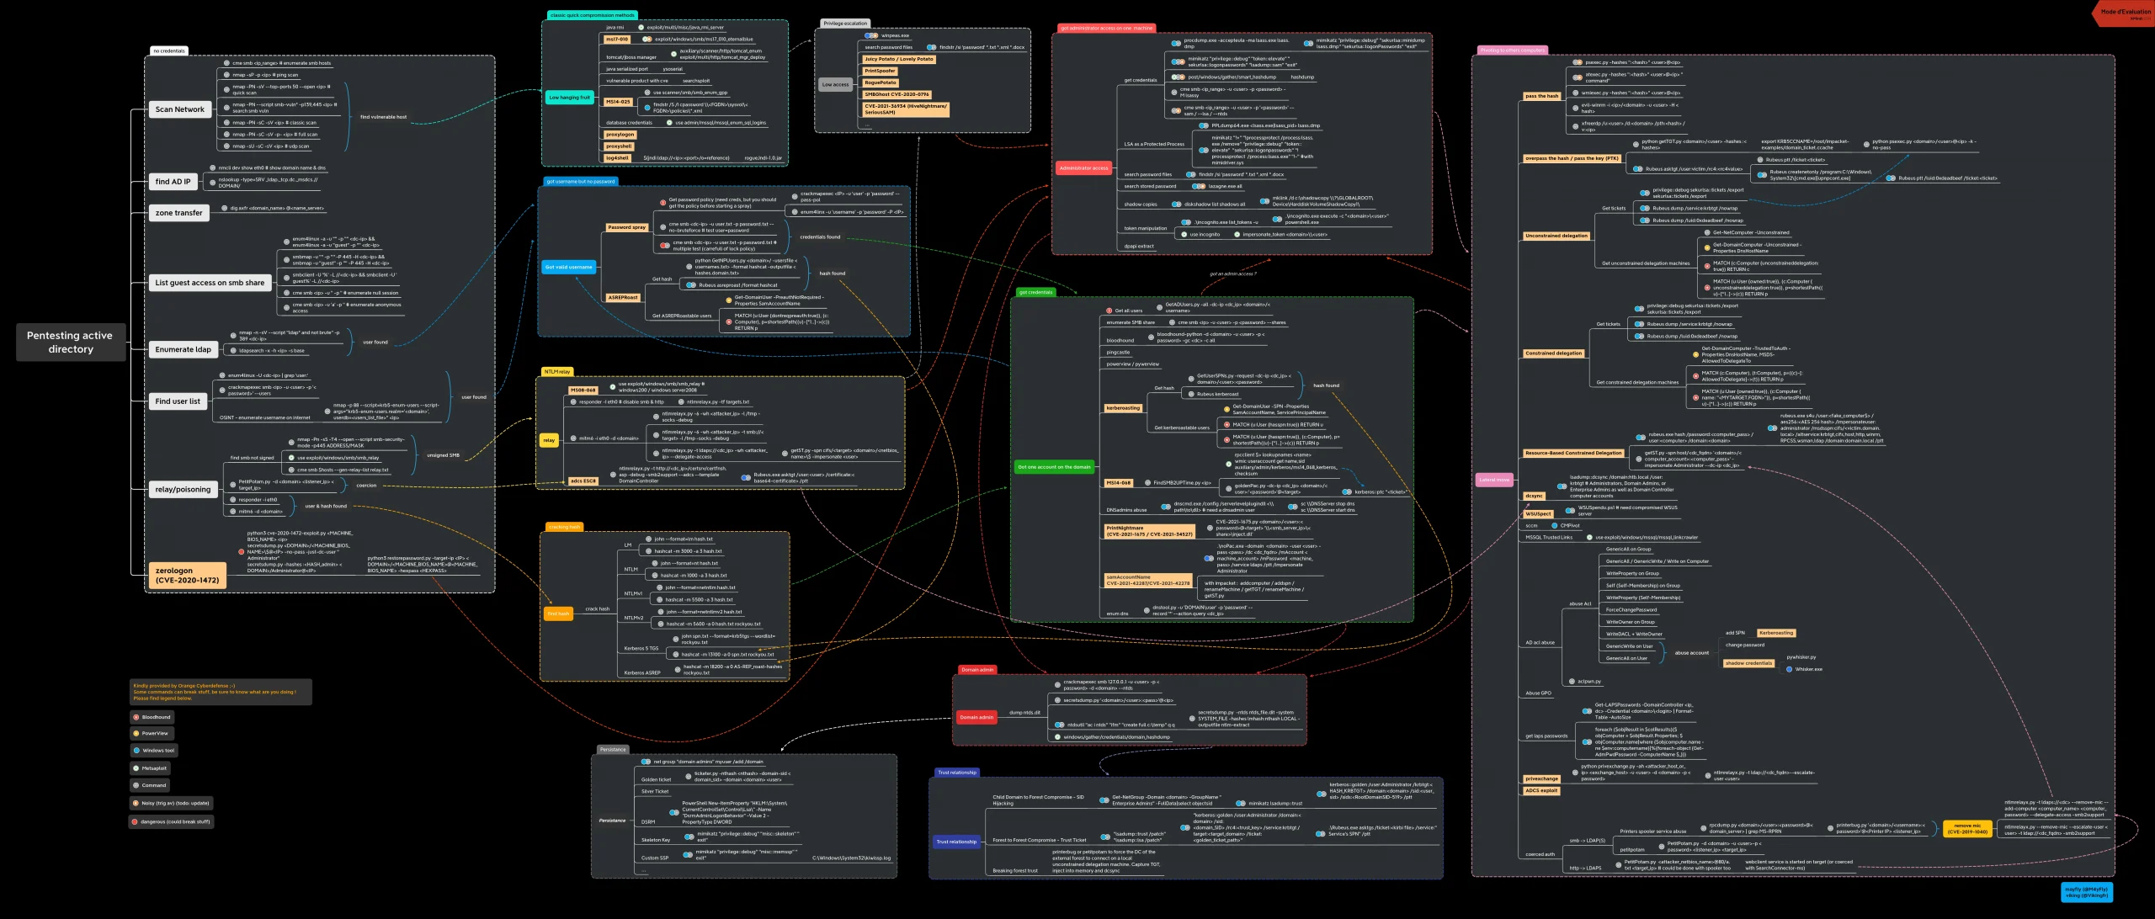Select the Scan Network node
The width and height of the screenshot is (2155, 919).
point(179,109)
